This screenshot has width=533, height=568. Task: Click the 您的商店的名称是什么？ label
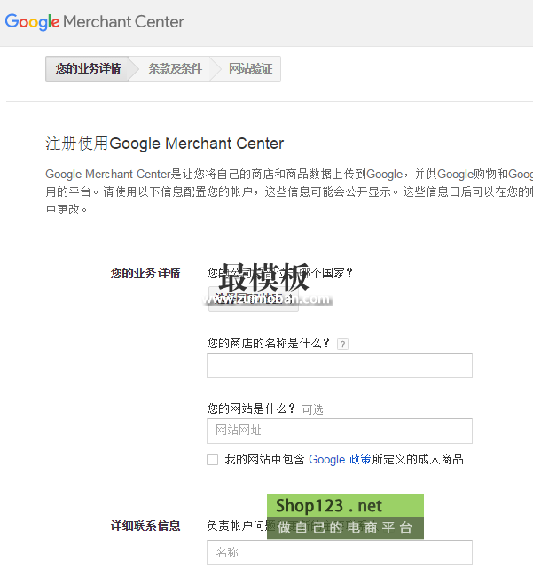tap(269, 343)
